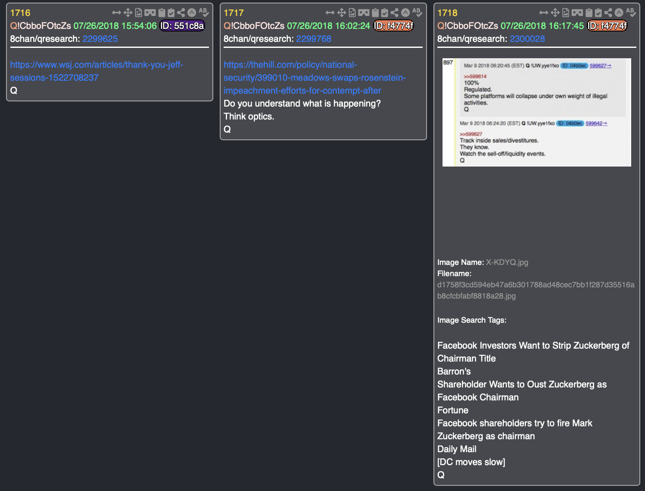Click the tripcode Q!CbboFOtcZs on post 1716
645x491 pixels.
click(x=41, y=26)
